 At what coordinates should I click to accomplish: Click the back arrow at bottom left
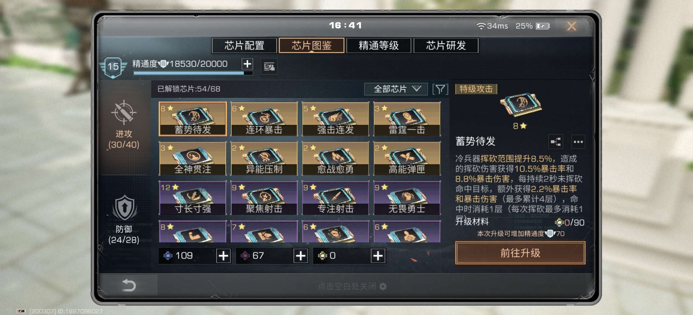tap(129, 285)
